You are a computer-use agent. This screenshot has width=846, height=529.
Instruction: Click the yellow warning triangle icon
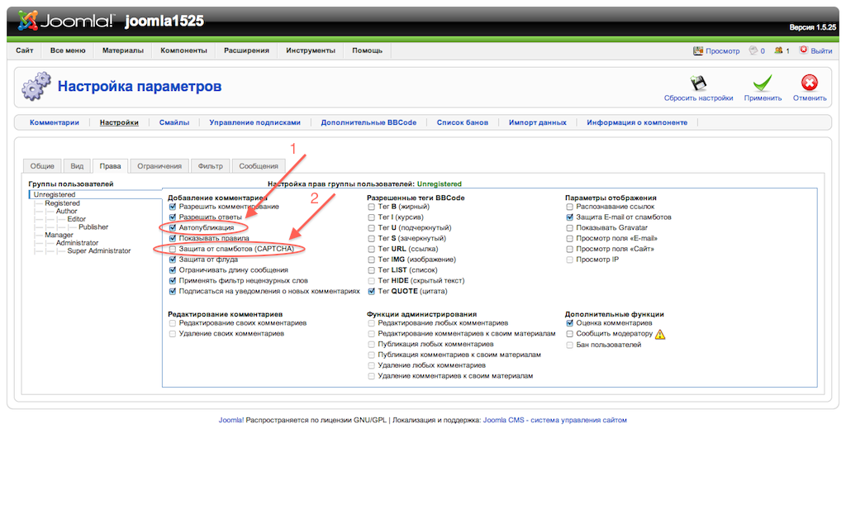pos(660,335)
